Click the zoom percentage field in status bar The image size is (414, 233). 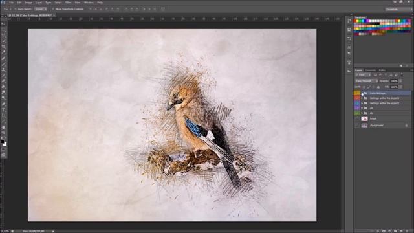(x=5, y=231)
